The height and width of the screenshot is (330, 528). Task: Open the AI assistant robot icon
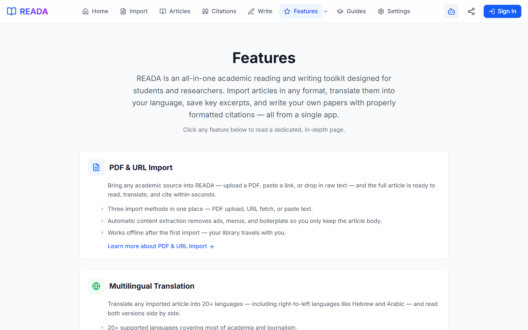click(x=451, y=11)
